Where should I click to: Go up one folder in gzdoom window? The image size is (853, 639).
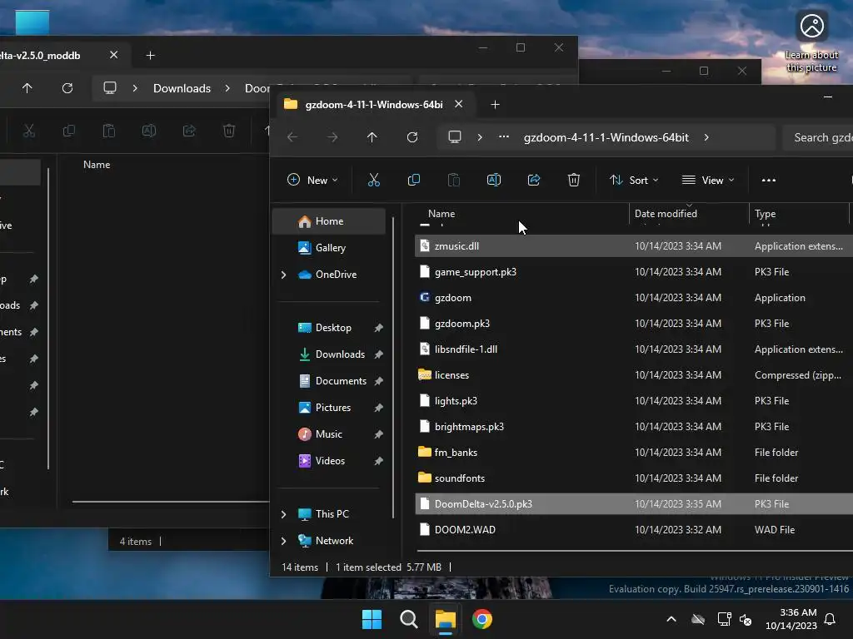pos(372,137)
